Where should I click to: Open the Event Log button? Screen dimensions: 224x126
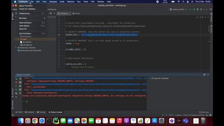[204, 112]
